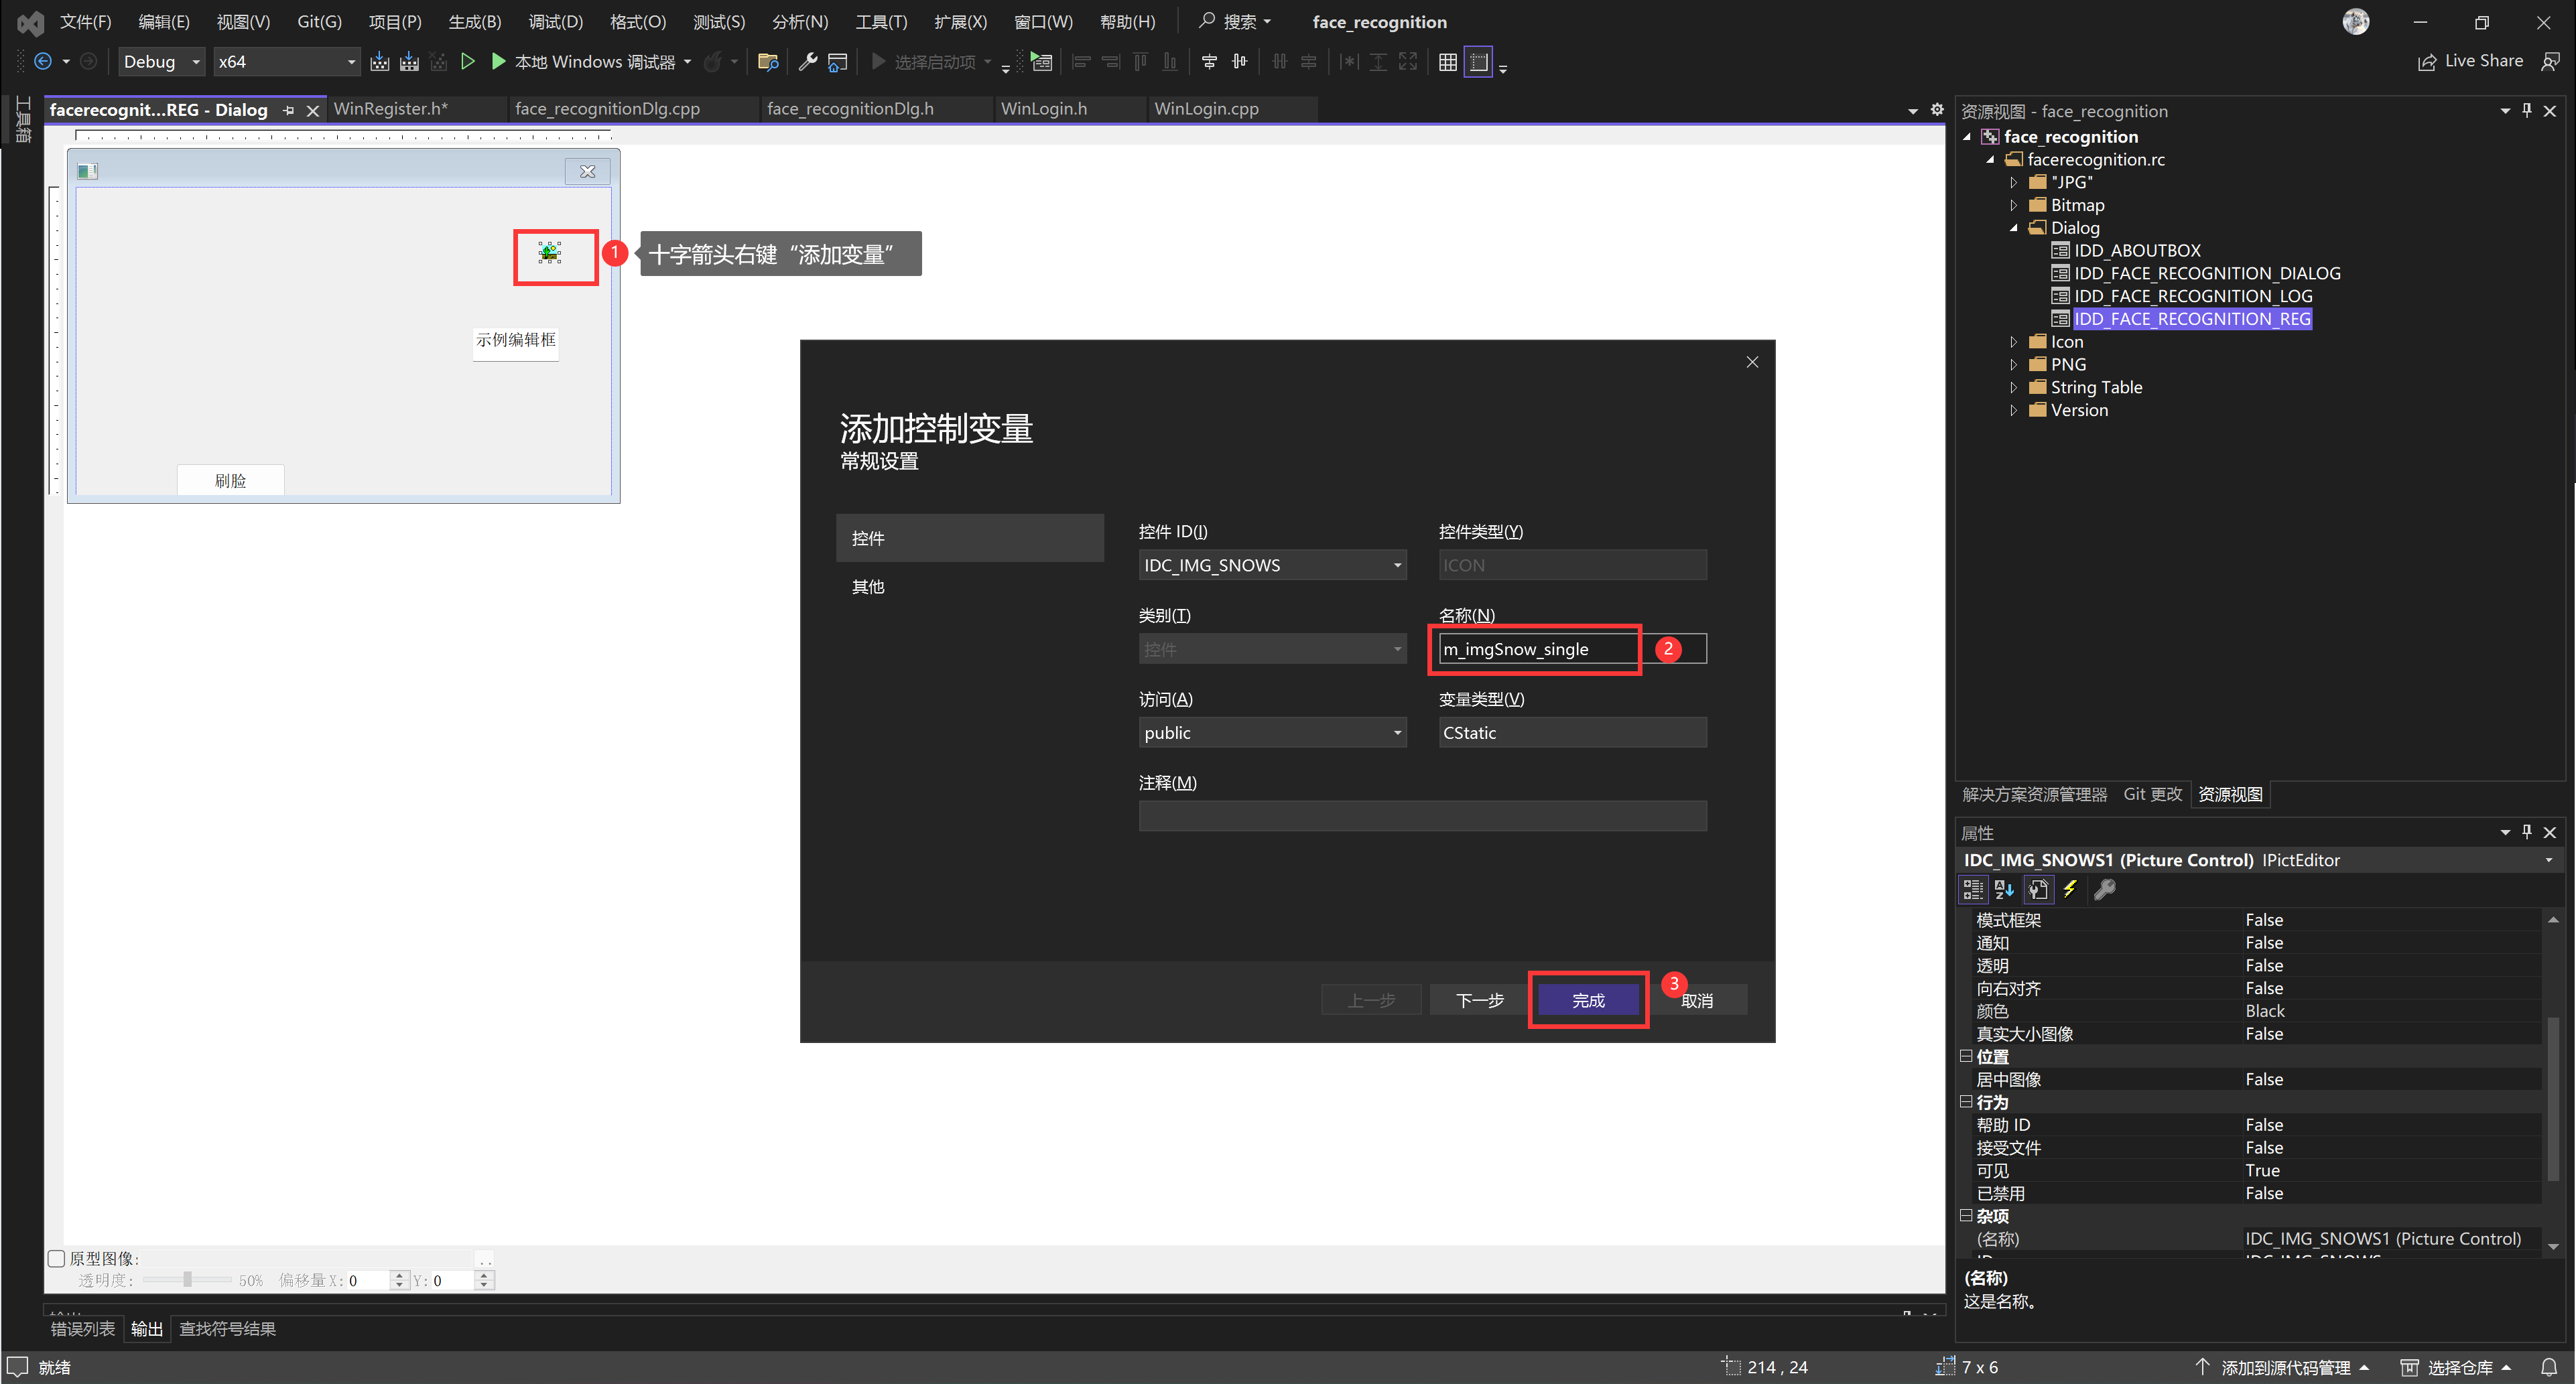Click the Find in Files folder-search icon
Screen dimensions: 2576x1384
(768, 62)
